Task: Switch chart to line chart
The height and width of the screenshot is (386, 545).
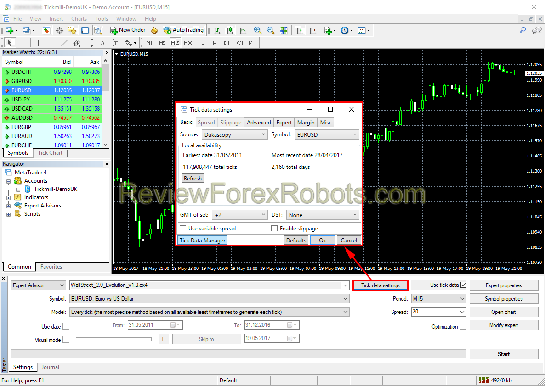Action: pos(243,30)
